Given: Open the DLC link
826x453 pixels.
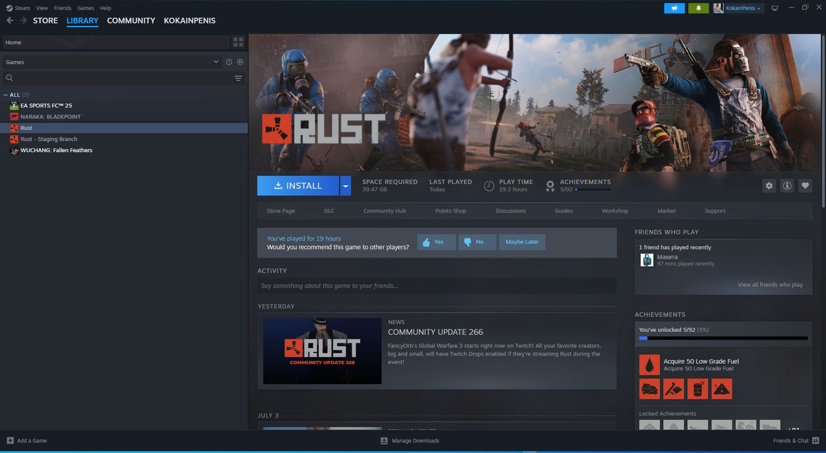Looking at the screenshot, I should 329,211.
